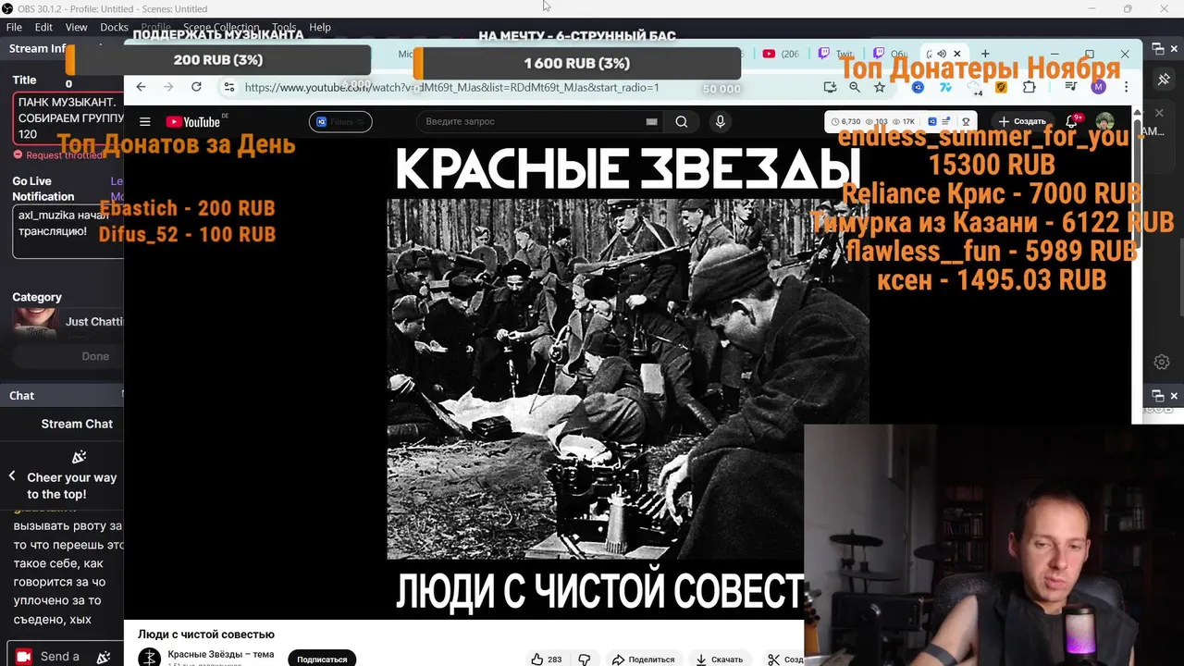Open the YouTube account avatar
The image size is (1184, 666).
point(1104,121)
